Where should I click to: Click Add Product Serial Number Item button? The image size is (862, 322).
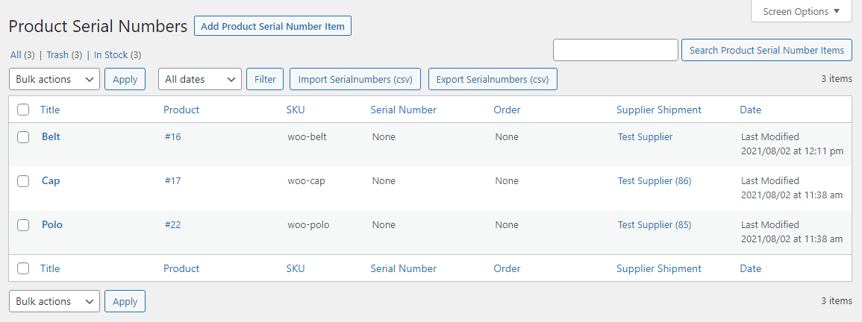[x=272, y=26]
